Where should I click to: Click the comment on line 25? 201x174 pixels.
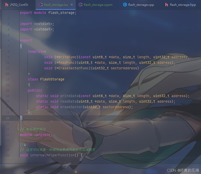58,150
